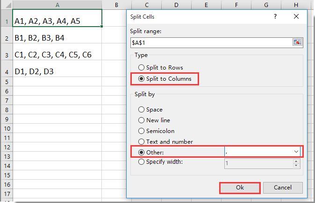315x203 pixels.
Task: Click cell containing D1, D2, D3
Action: pyautogui.click(x=57, y=69)
